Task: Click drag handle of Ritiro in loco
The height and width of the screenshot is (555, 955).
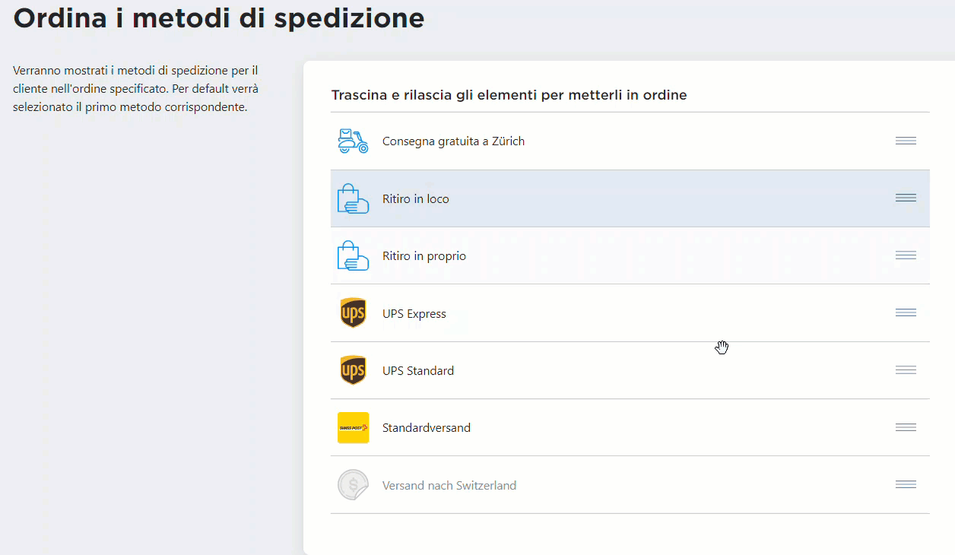Action: [x=906, y=198]
